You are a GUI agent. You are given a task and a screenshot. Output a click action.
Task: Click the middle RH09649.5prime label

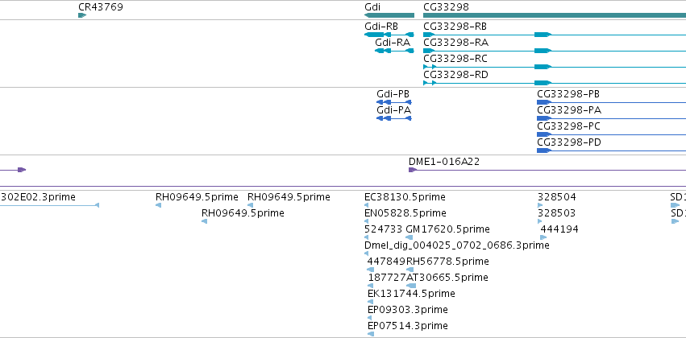pyautogui.click(x=243, y=212)
